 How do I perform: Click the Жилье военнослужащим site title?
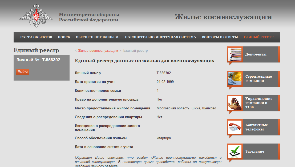click(x=223, y=17)
